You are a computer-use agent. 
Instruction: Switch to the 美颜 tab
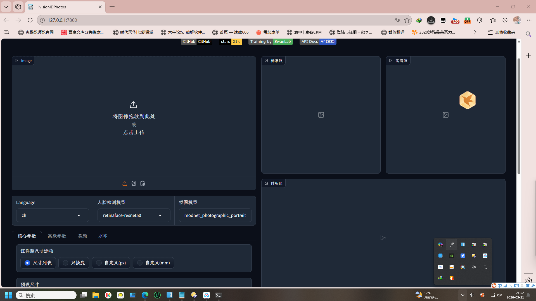82,236
